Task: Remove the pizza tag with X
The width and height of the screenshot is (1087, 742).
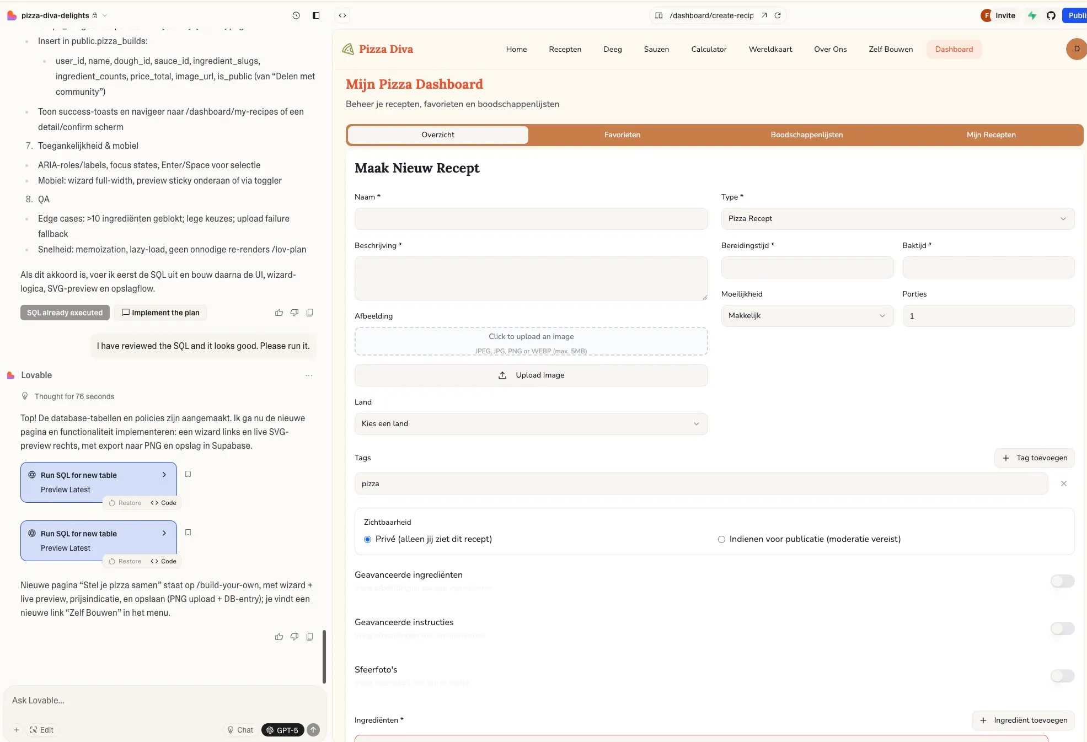Action: [x=1064, y=483]
